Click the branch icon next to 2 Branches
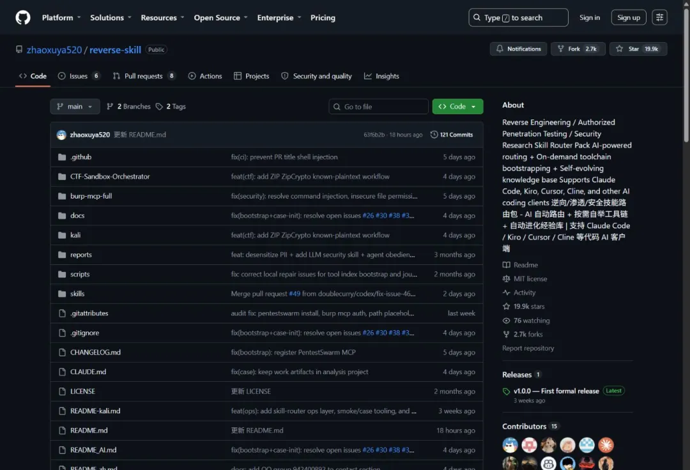Viewport: 690px width, 470px height. [x=110, y=107]
